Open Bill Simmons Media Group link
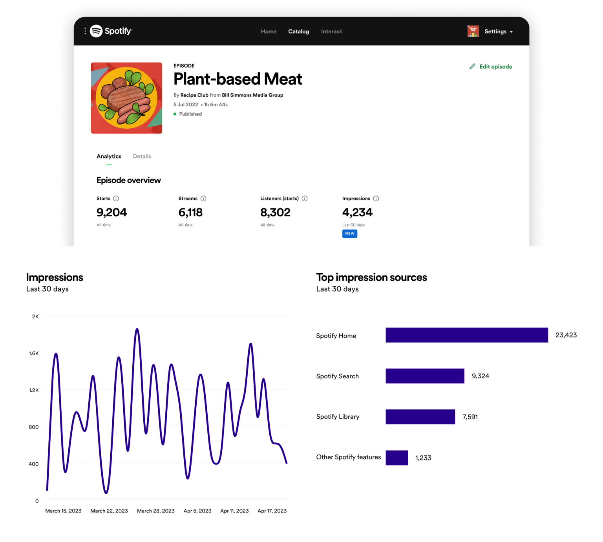603x542 pixels. [x=252, y=95]
